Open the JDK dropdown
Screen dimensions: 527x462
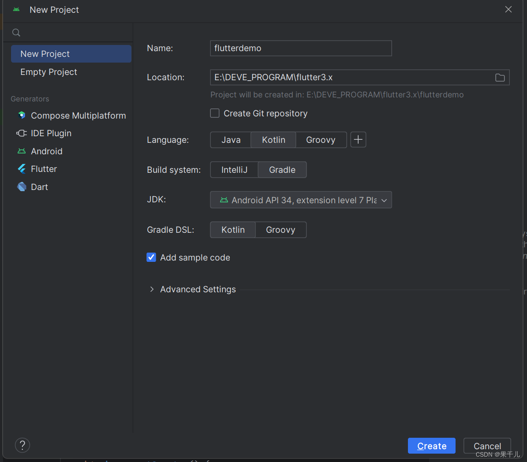coord(301,200)
